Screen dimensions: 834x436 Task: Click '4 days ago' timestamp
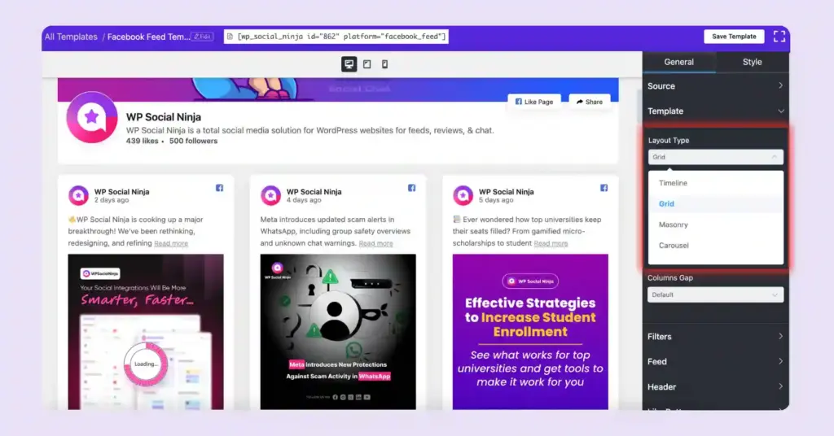[x=304, y=200]
